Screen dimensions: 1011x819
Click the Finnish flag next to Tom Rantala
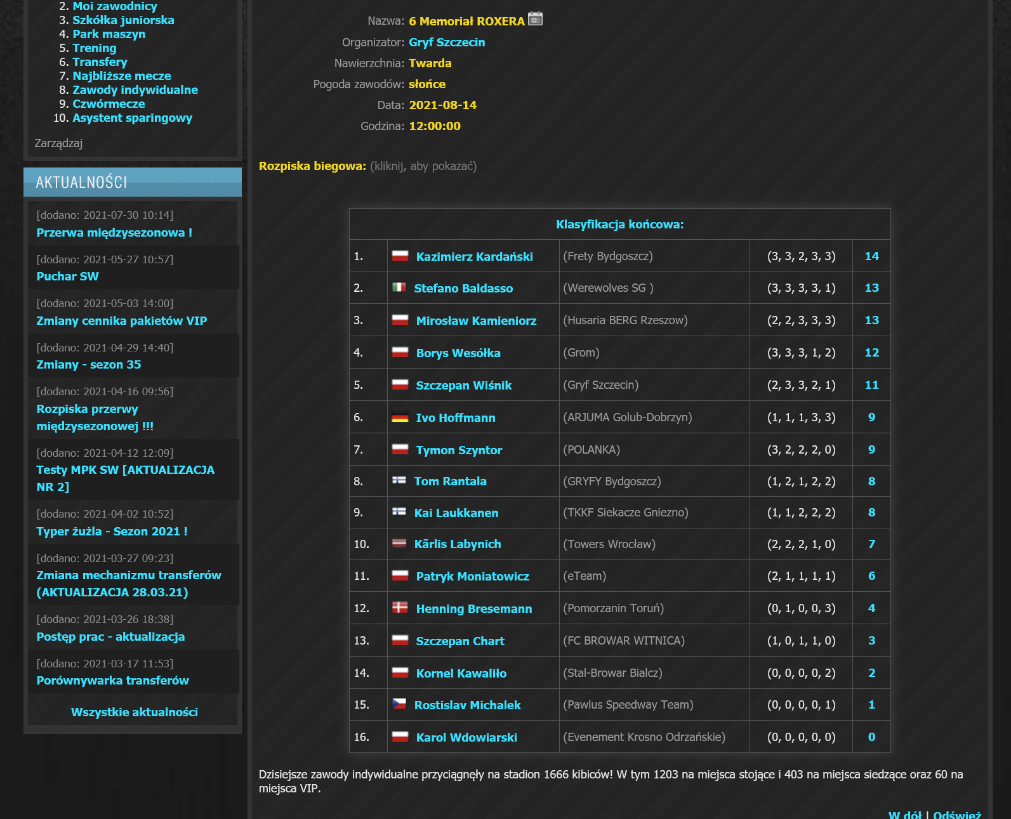tap(399, 480)
